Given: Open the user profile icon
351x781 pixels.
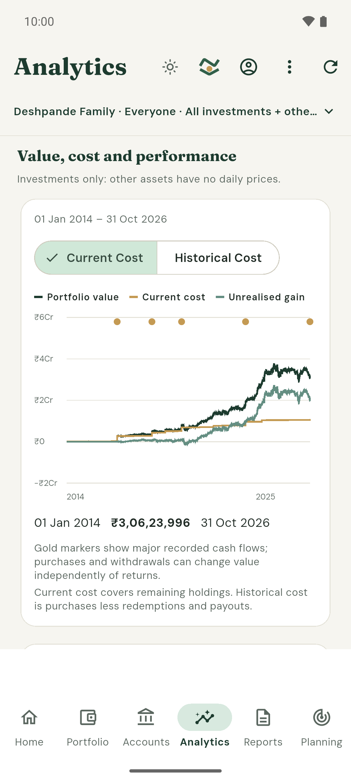Looking at the screenshot, I should (x=249, y=67).
